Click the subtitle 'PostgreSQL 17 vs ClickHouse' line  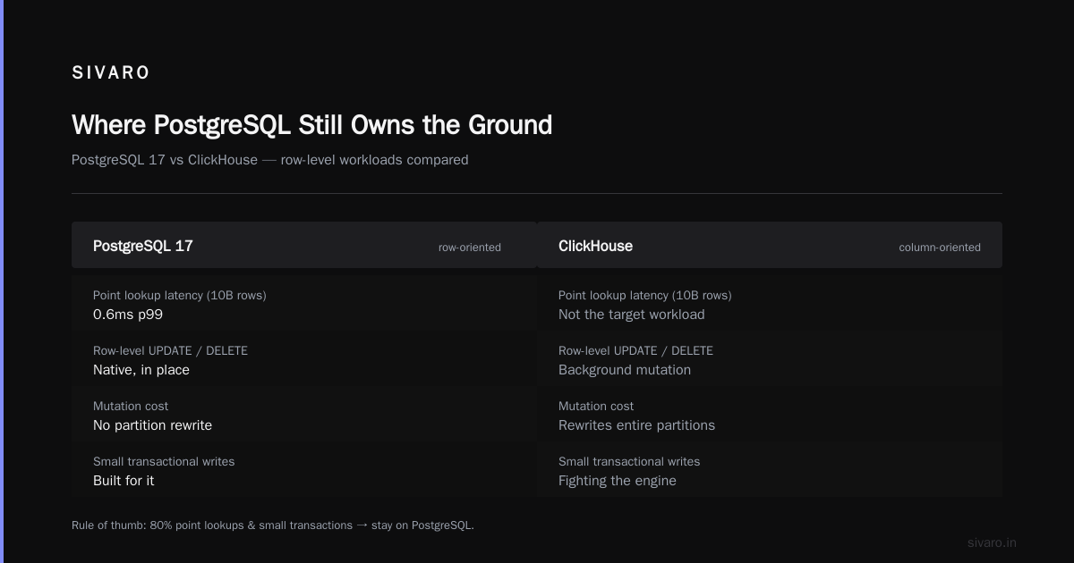[269, 160]
